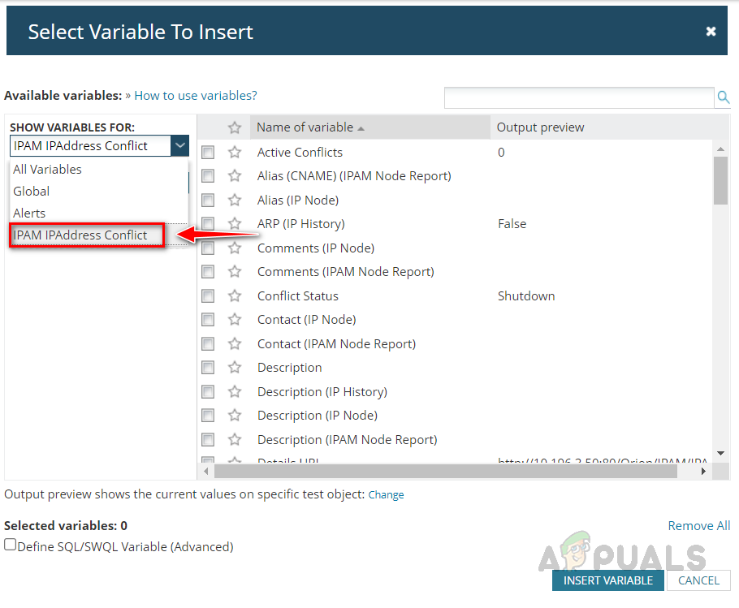This screenshot has width=739, height=608.
Task: Collapse the Show Variables For dropdown
Action: click(179, 146)
